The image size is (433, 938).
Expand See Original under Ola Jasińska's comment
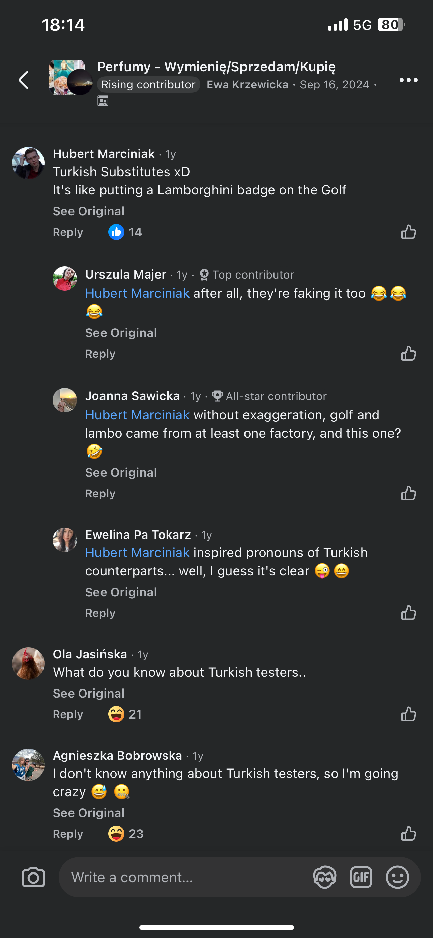click(89, 693)
